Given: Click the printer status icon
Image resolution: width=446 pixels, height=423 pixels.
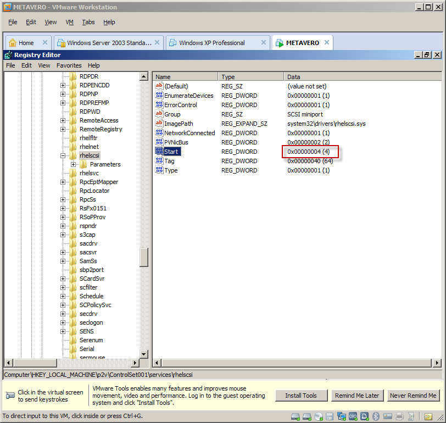Looking at the screenshot, I should point(399,416).
